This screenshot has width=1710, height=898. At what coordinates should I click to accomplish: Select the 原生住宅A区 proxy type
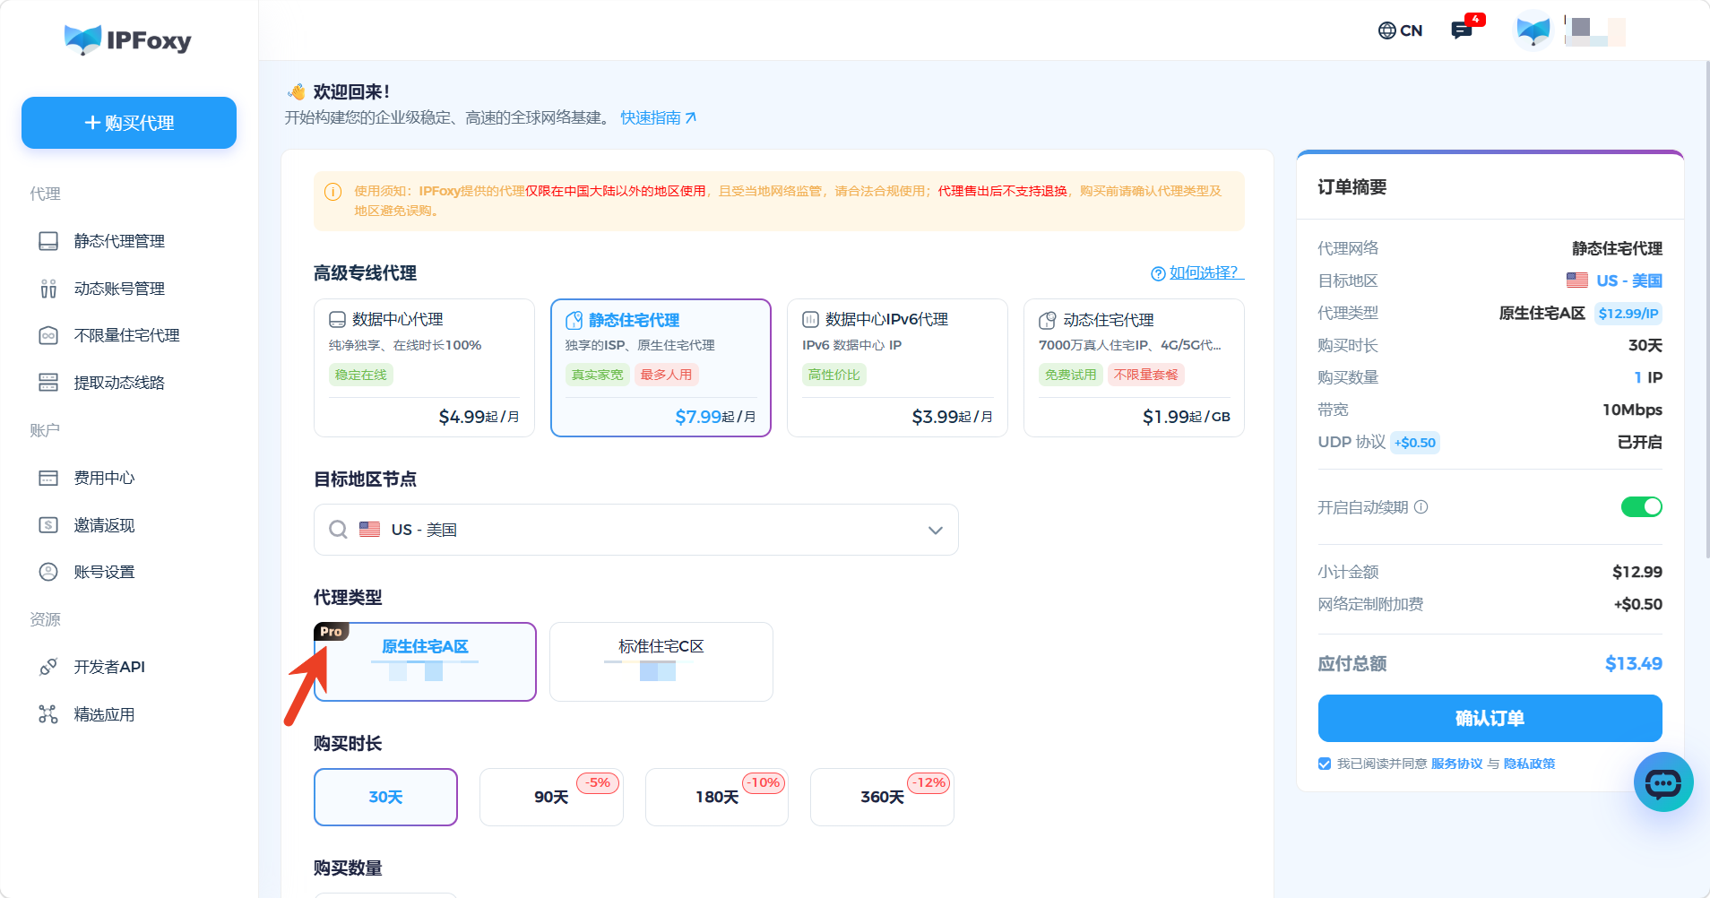(425, 661)
